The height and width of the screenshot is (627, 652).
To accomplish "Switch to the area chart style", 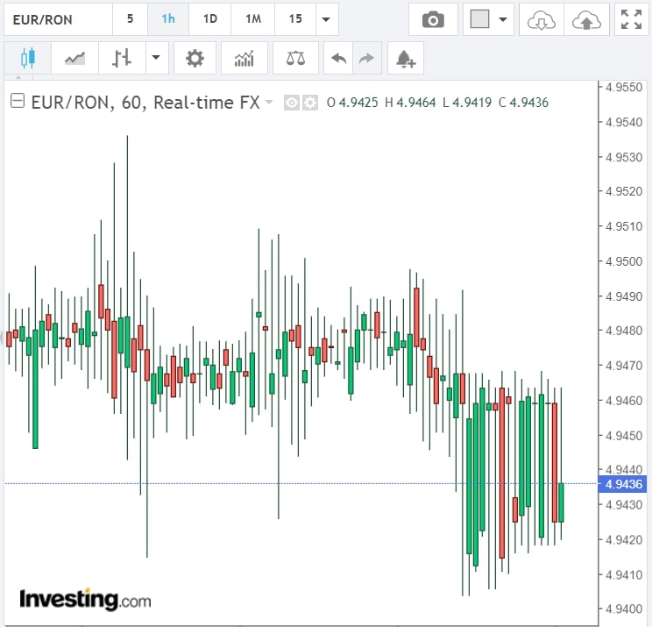I will click(74, 59).
